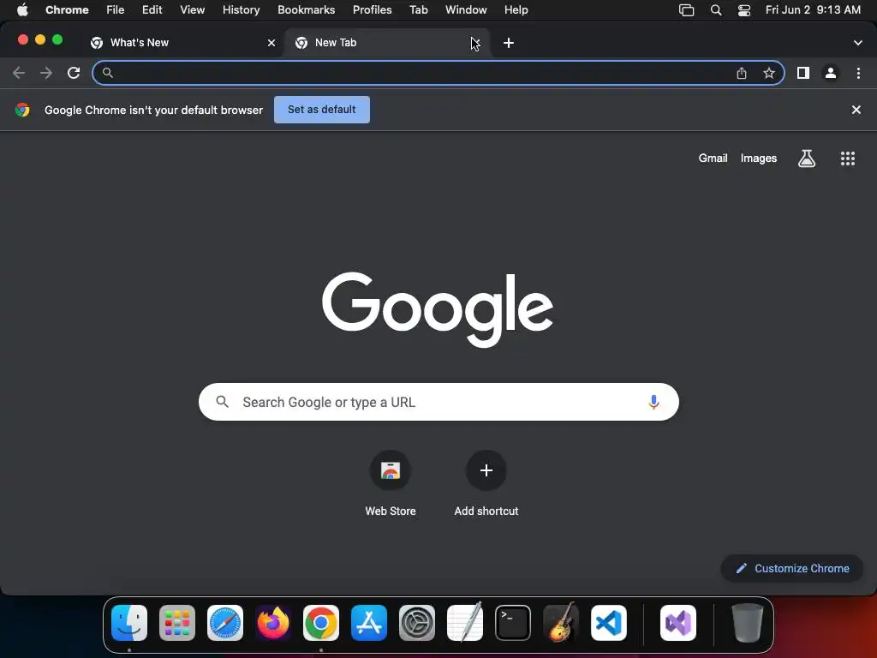877x658 pixels.
Task: Open the profile avatar icon
Action: [831, 73]
